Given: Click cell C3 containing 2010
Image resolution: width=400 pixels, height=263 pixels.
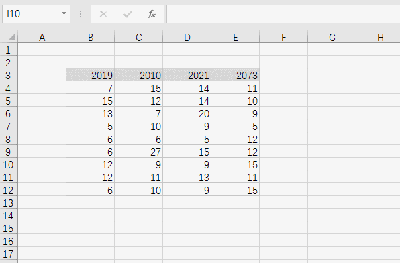Looking at the screenshot, I should [138, 75].
